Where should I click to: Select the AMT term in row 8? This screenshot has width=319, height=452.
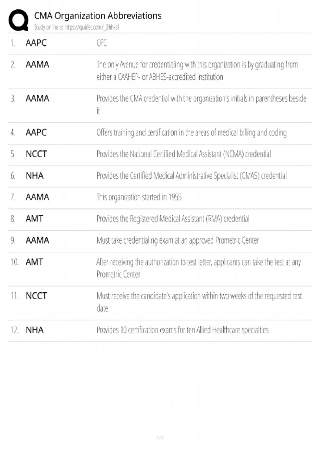coord(34,219)
